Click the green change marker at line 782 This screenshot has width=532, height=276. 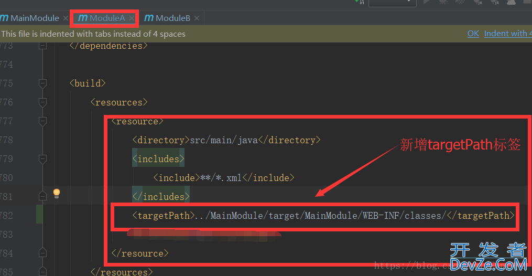pos(39,214)
